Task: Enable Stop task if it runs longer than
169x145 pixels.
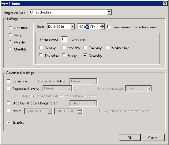Action: tap(9, 103)
